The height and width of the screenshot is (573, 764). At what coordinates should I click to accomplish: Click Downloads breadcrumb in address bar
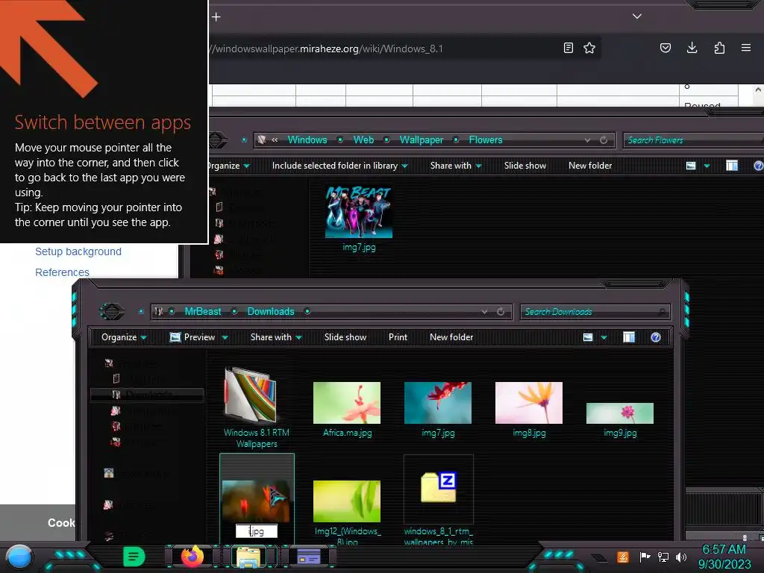coord(271,311)
